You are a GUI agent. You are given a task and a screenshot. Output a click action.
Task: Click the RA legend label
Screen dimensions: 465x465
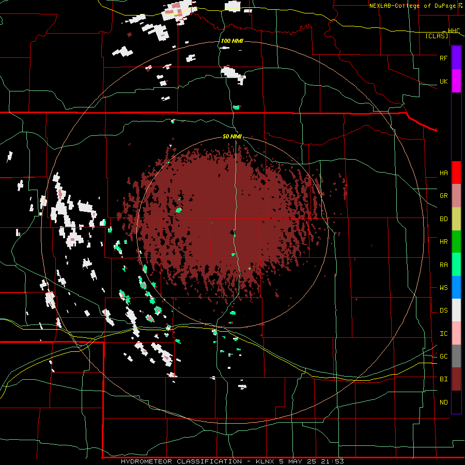pos(443,265)
